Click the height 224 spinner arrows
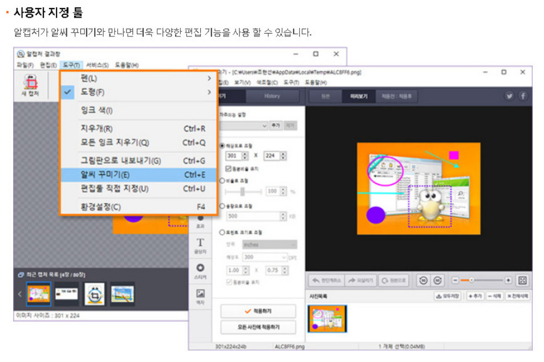Viewport: 544px width, 362px height. [283, 156]
